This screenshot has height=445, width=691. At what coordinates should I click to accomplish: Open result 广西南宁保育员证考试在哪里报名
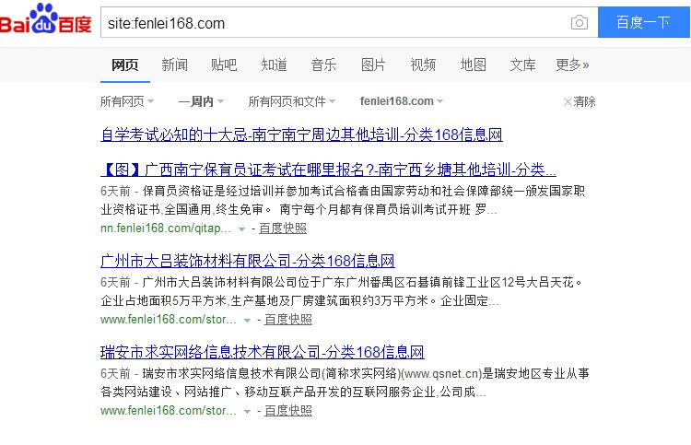tap(328, 170)
